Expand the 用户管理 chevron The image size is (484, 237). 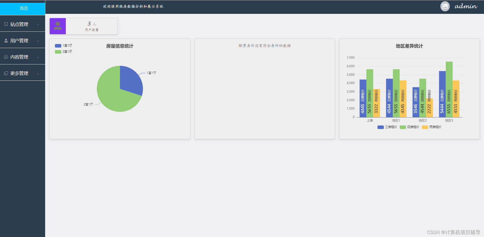click(x=38, y=41)
